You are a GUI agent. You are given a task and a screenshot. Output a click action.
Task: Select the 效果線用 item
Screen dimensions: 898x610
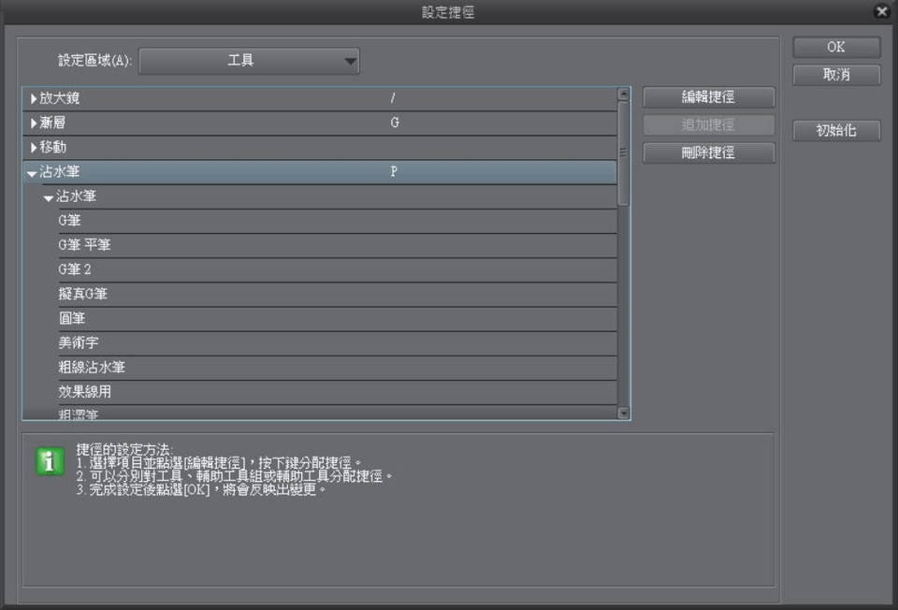[338, 392]
